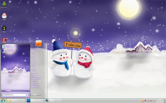Open Help and Support in Start menu

35,87
